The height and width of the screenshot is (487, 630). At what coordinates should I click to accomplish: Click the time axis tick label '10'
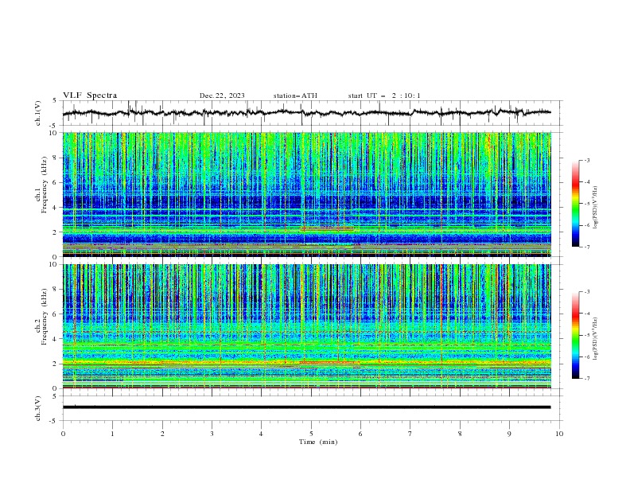(559, 434)
